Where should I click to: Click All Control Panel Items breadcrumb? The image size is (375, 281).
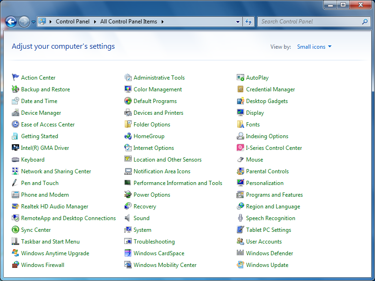point(128,22)
